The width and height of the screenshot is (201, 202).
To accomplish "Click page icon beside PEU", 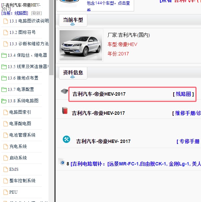I will pyautogui.click(x=6, y=192).
